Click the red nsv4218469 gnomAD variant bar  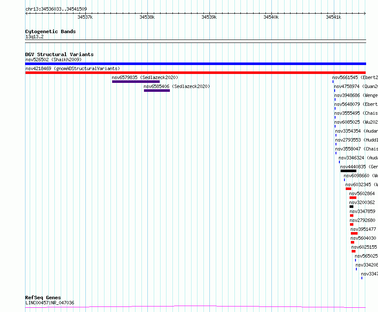(x=195, y=73)
